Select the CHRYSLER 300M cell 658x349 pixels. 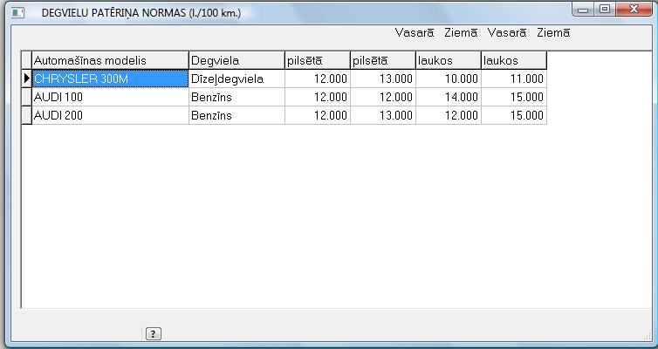pyautogui.click(x=110, y=79)
